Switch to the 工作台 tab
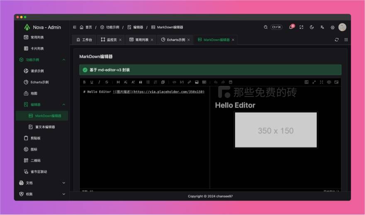The height and width of the screenshot is (215, 365). point(84,40)
